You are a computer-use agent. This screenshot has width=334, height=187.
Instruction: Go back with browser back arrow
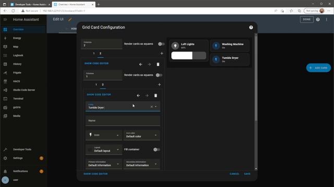click(5, 11)
